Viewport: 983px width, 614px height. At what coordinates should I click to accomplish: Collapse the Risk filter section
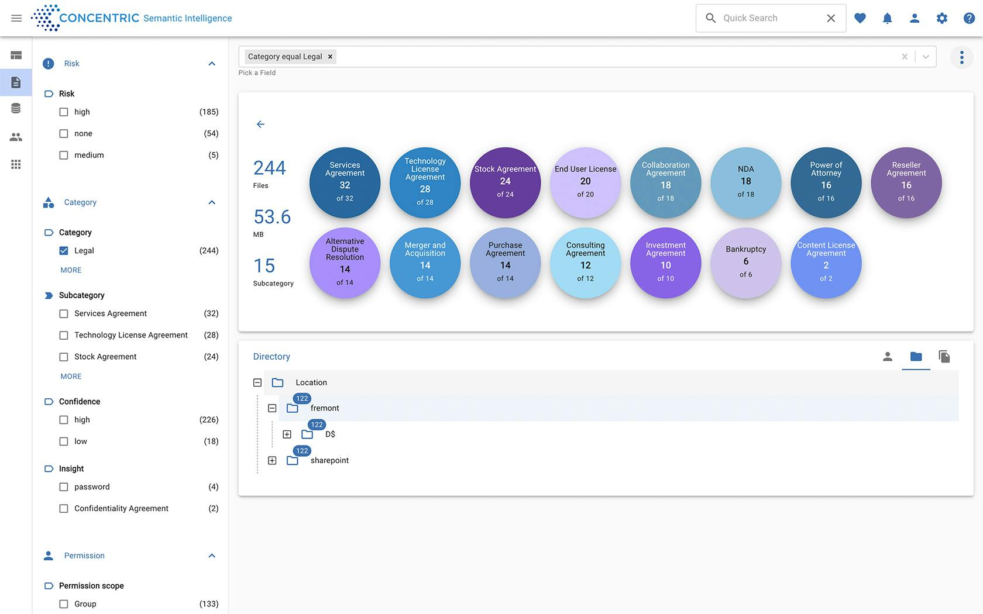coord(212,64)
